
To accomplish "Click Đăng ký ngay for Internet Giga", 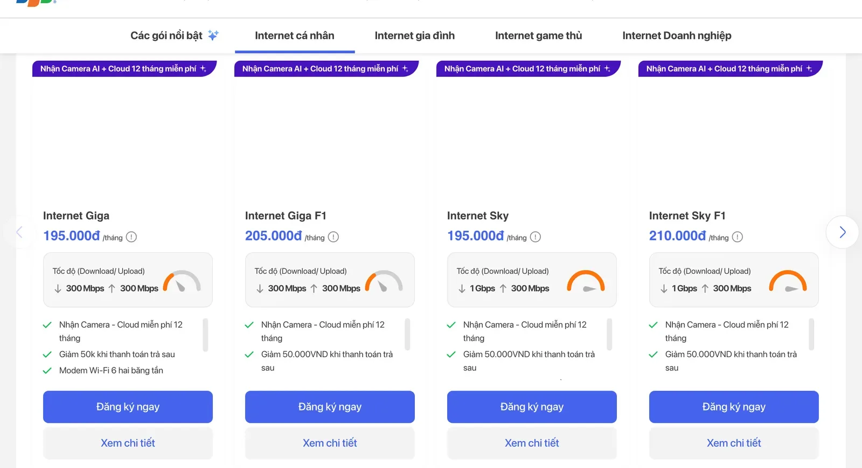I will 128,407.
